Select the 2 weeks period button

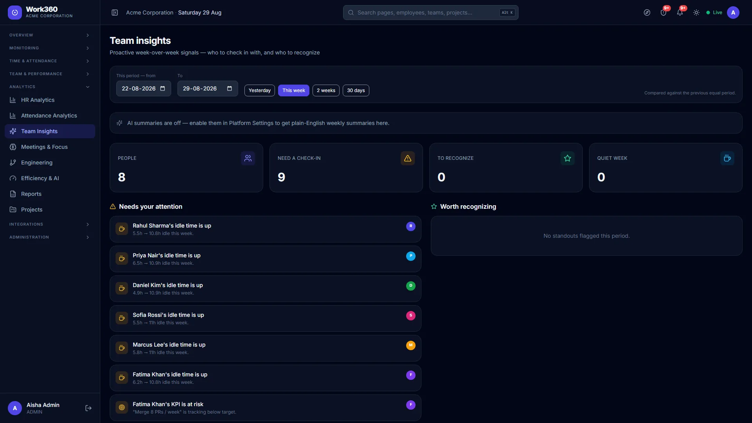click(326, 90)
